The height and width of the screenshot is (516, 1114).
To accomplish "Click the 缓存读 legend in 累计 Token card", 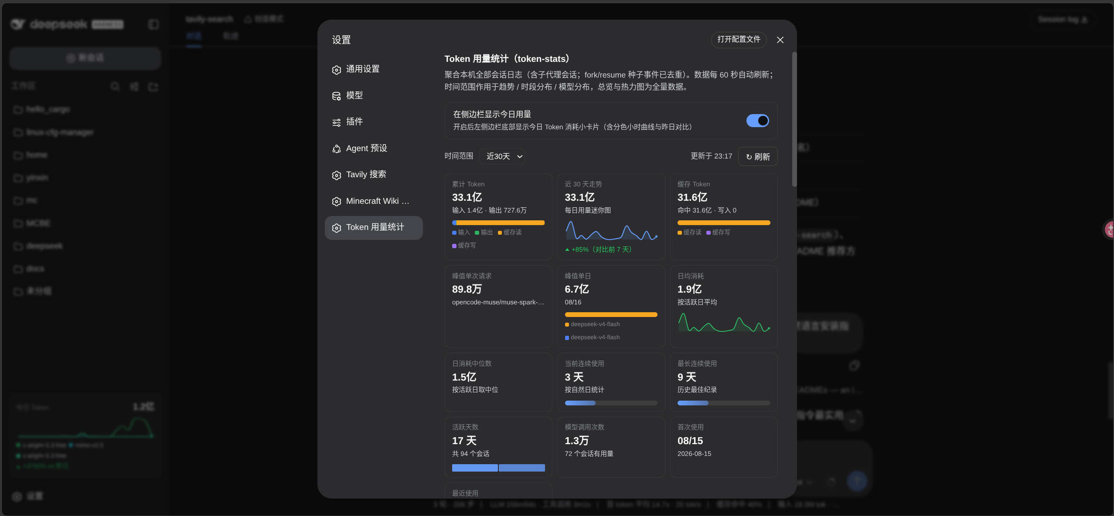I will click(509, 233).
